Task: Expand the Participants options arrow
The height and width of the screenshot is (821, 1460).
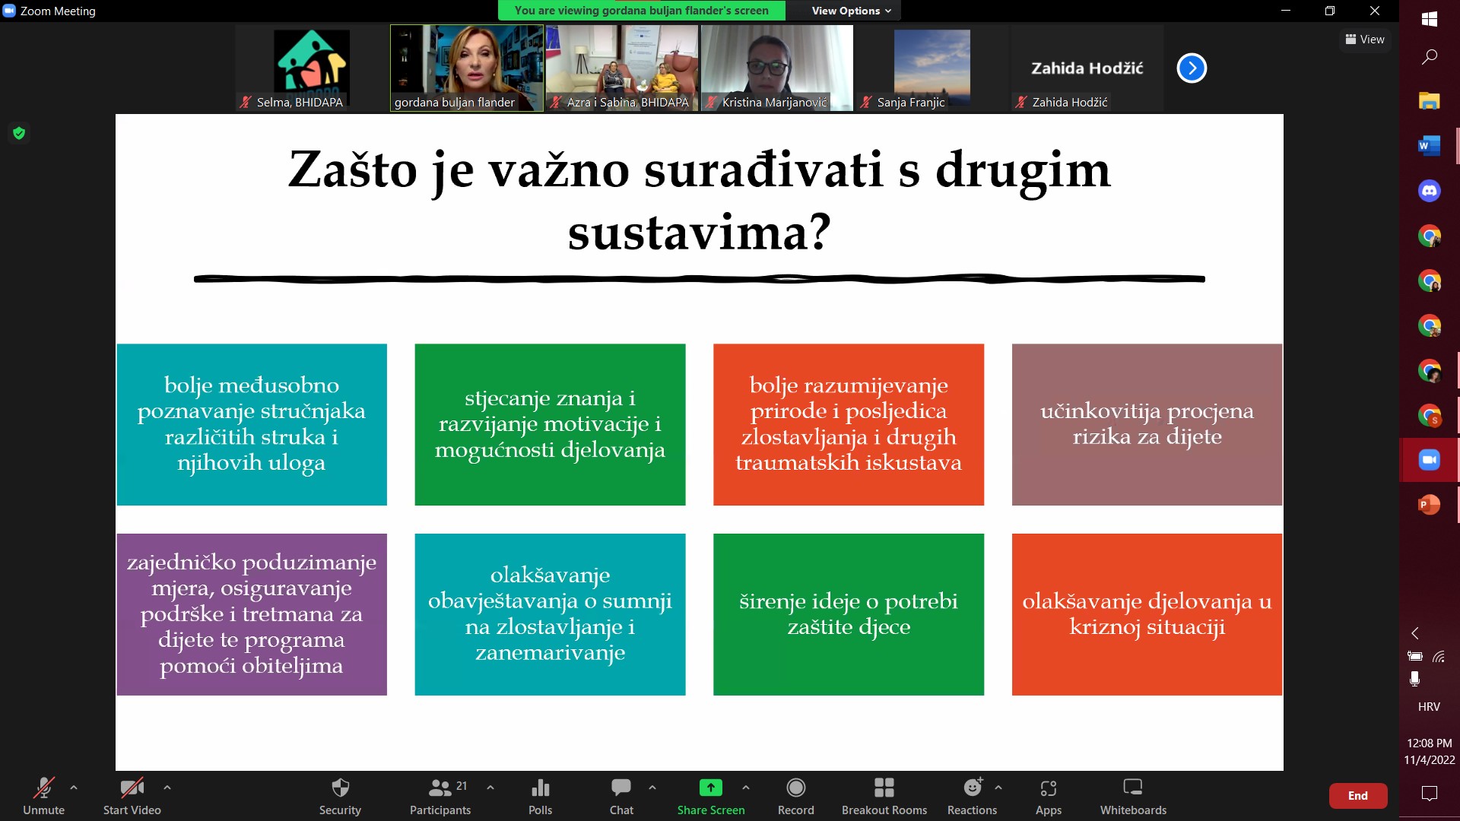Action: pos(490,788)
